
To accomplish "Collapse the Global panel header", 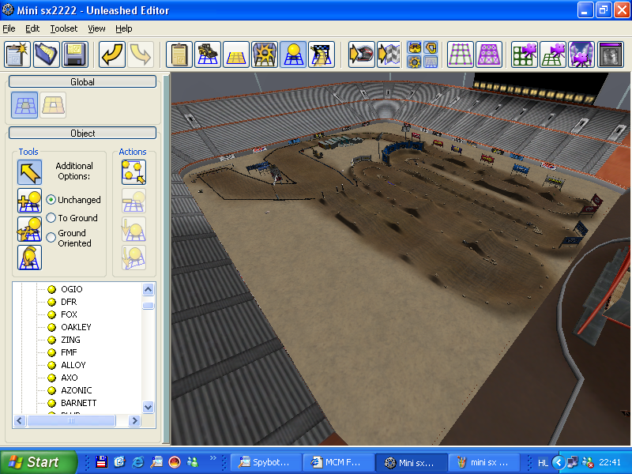I will point(83,81).
